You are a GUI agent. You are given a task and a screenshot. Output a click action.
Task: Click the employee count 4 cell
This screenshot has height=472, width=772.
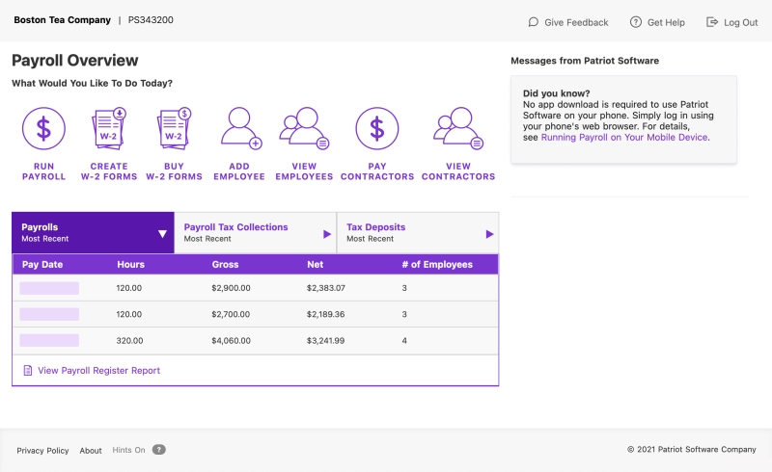coord(404,341)
